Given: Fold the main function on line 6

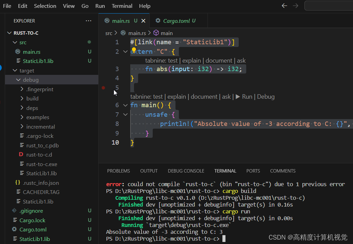Looking at the screenshot, I should pyautogui.click(x=125, y=105).
